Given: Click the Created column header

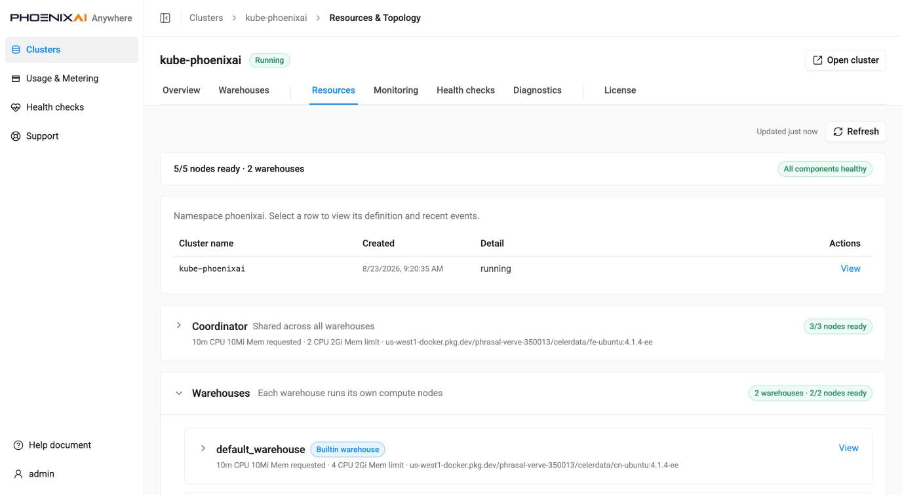Looking at the screenshot, I should pyautogui.click(x=378, y=243).
